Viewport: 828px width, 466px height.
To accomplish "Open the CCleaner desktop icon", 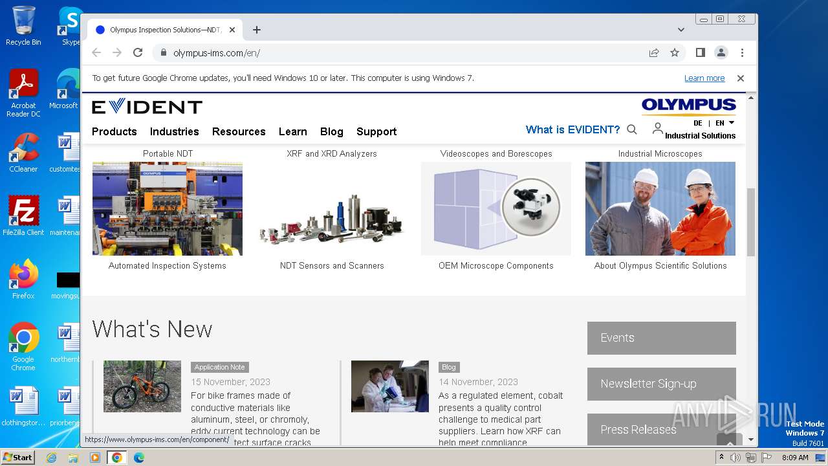I will coord(23,153).
